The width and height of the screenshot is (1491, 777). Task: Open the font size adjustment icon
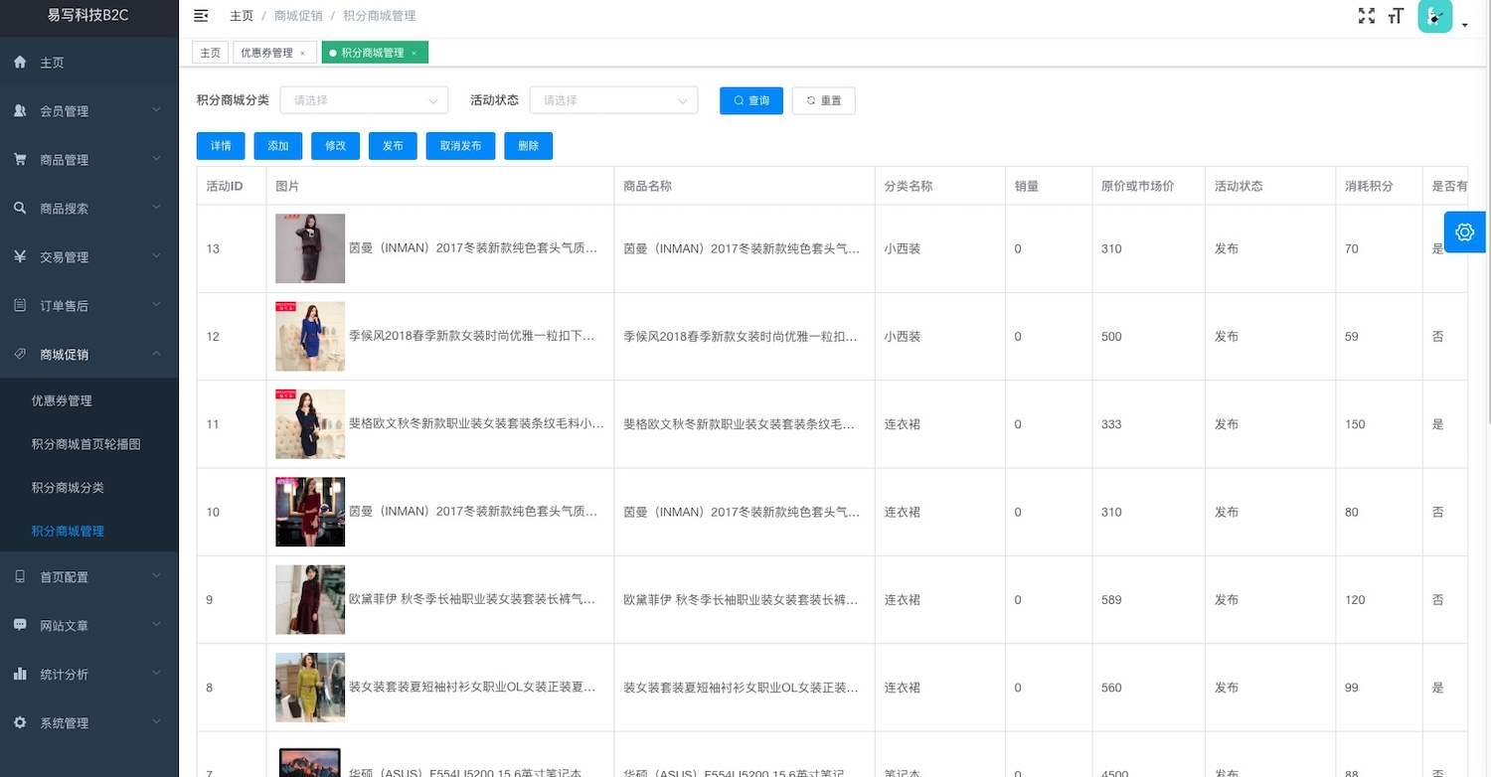click(1397, 16)
